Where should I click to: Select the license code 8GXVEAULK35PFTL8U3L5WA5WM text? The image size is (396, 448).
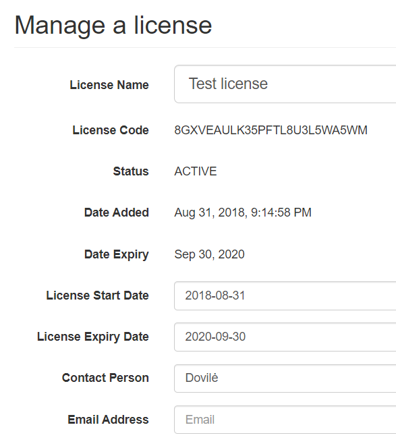tap(271, 130)
